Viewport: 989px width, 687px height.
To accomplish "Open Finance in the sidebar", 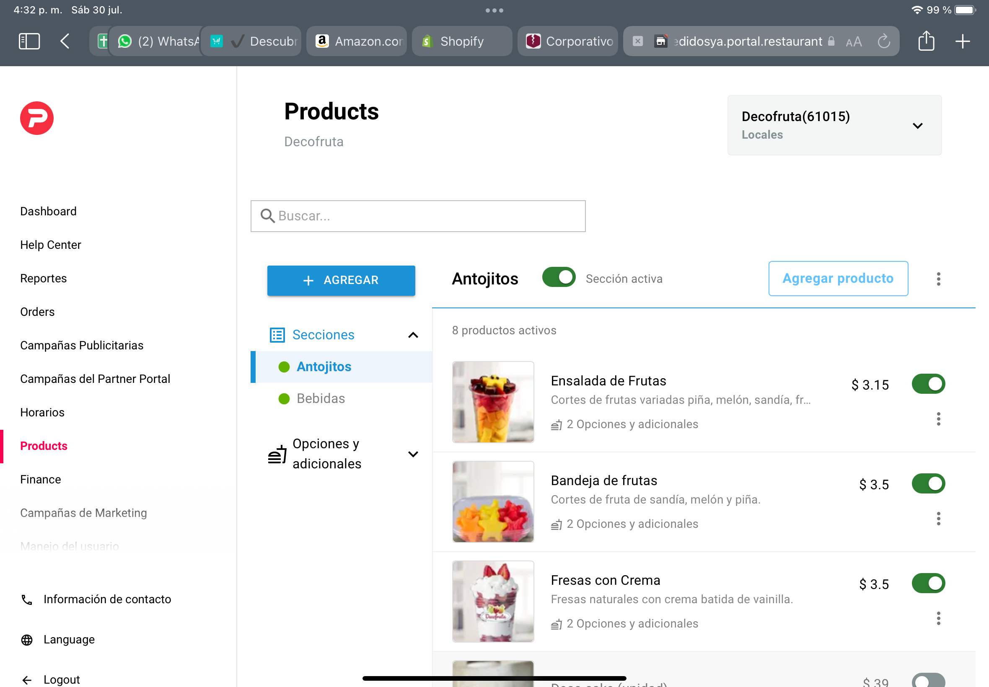I will 41,480.
